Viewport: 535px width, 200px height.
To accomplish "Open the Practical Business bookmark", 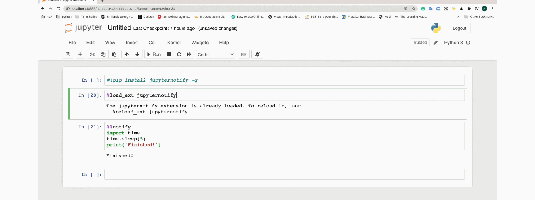I will [358, 16].
